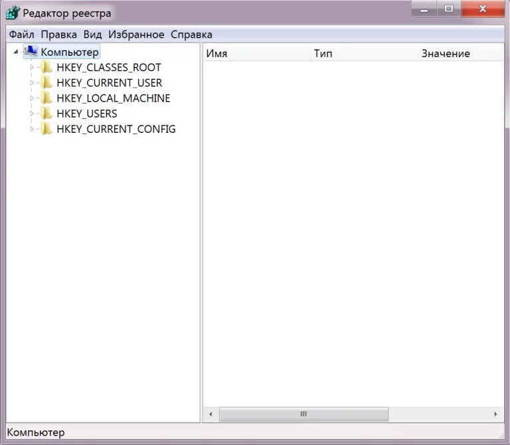This screenshot has width=510, height=445.
Task: Open the Справка menu
Action: [x=191, y=35]
